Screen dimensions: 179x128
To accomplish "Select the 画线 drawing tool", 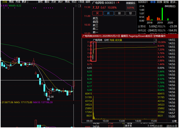I will point(67,2).
